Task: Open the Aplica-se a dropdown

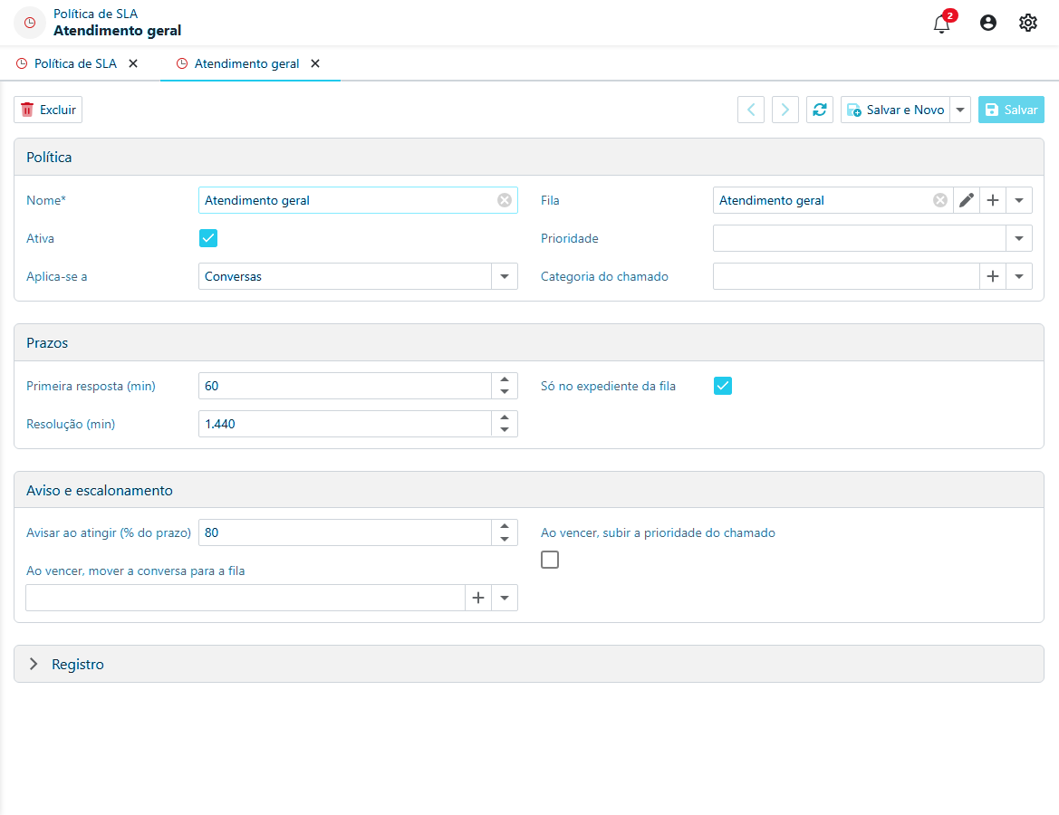Action: point(505,276)
